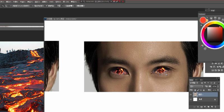
Task: Click the zoom percentage field in options bar
Action: coord(63,6)
